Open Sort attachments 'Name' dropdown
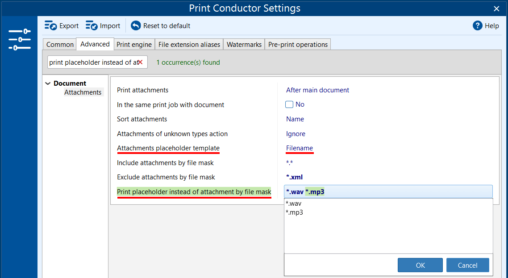 click(x=295, y=119)
